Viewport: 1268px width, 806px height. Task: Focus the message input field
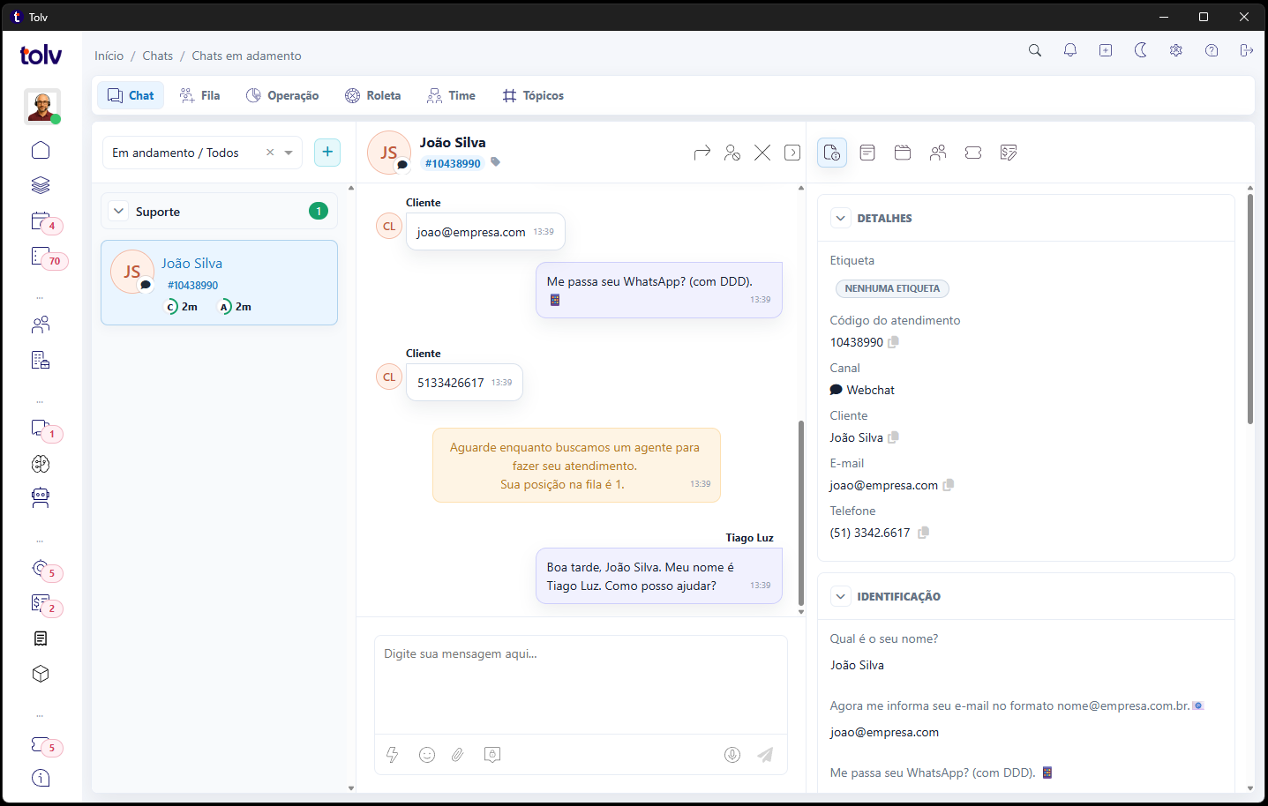(x=581, y=684)
